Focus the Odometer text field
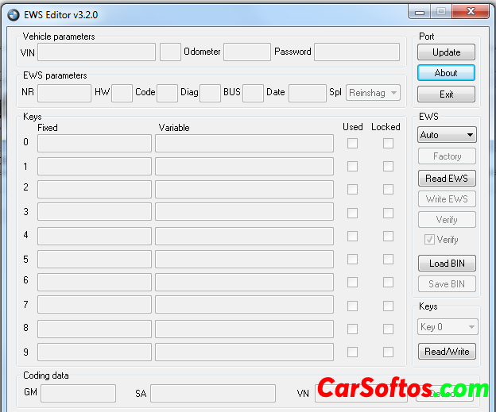 tap(246, 52)
